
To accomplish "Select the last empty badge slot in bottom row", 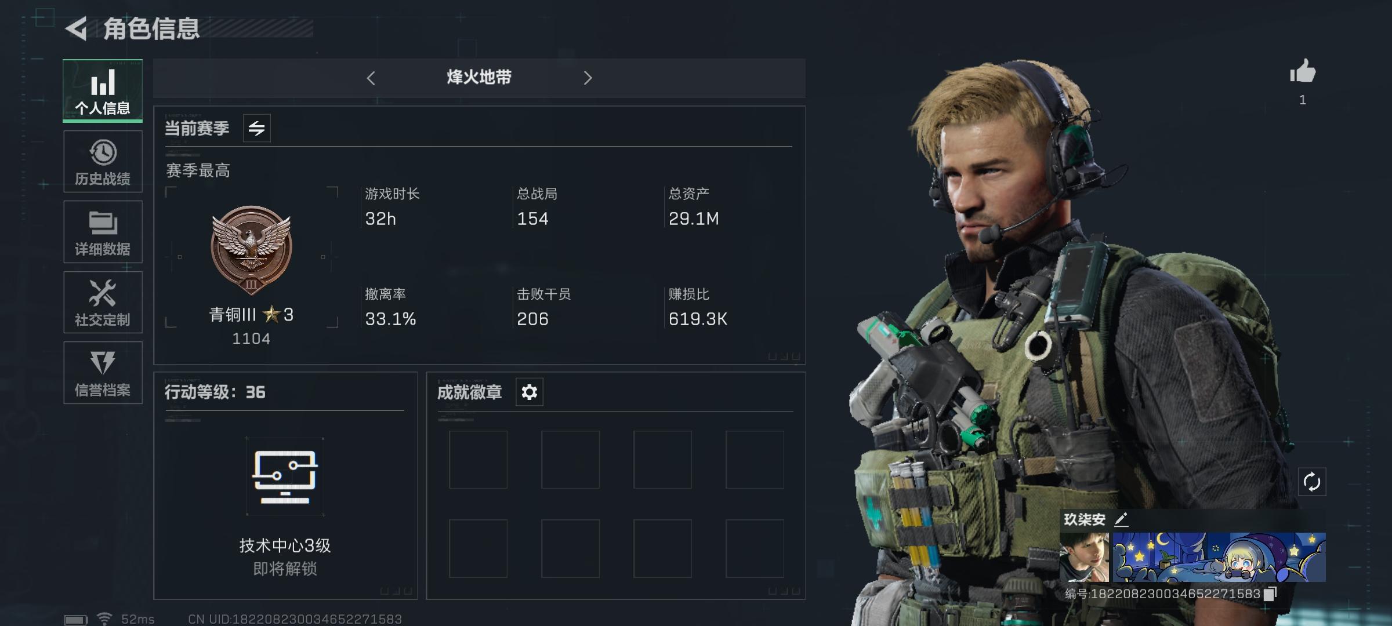I will pos(755,548).
